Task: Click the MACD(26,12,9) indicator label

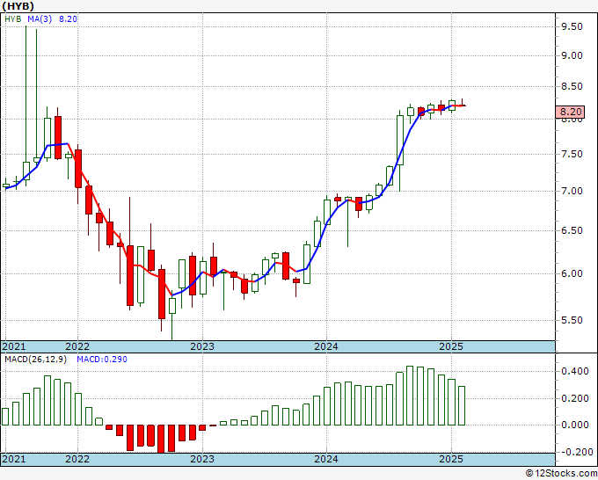Action: (x=35, y=360)
